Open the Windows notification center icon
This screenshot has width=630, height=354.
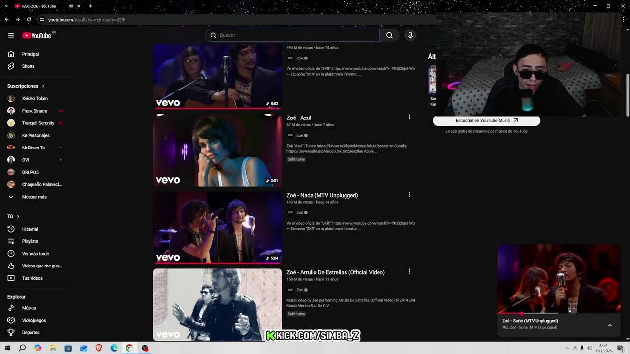tap(620, 348)
